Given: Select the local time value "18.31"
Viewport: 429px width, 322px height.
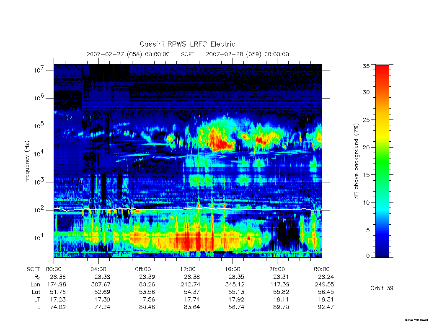Looking at the screenshot, I should (x=326, y=299).
